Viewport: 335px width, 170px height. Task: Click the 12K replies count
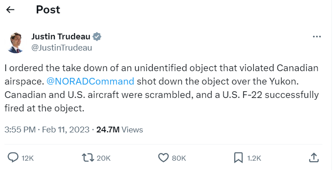click(27, 158)
